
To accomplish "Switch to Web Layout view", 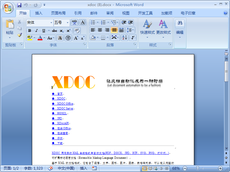I will point(156,168).
